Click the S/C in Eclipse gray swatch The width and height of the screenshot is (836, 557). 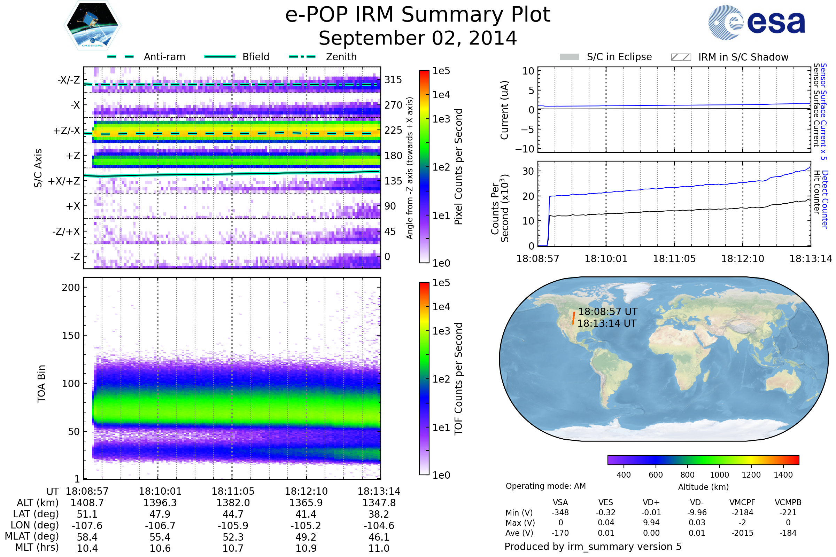[x=570, y=57]
